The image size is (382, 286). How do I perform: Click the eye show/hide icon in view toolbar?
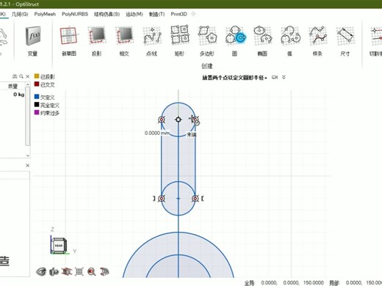(41, 271)
